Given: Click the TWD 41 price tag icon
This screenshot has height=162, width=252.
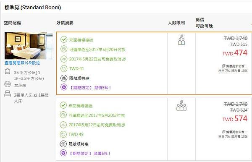Looking at the screenshot, I should pyautogui.click(x=64, y=68).
